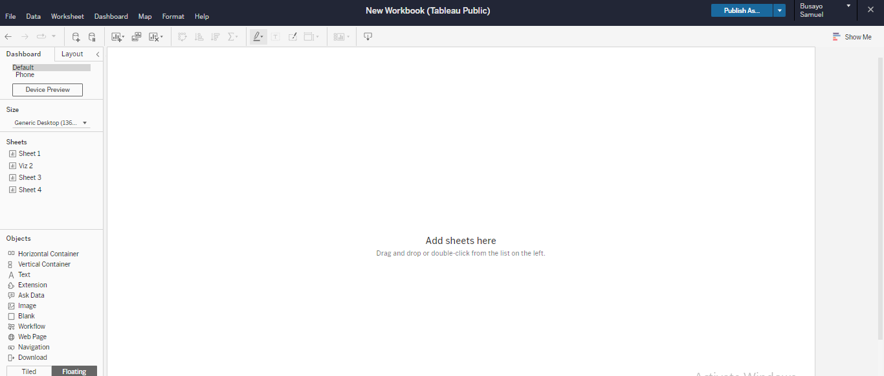Click the Fix Axes toolbar icon
The height and width of the screenshot is (376, 884).
(x=293, y=37)
